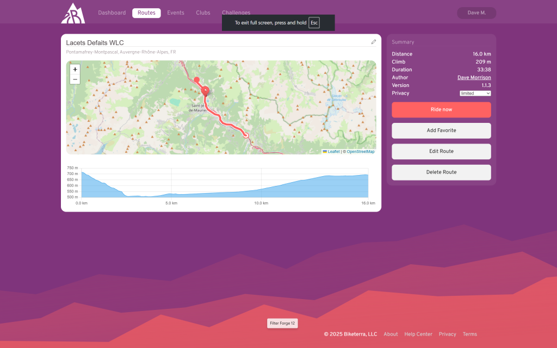Click Add Favorite button
Screen dimensions: 557x348
pos(441,130)
